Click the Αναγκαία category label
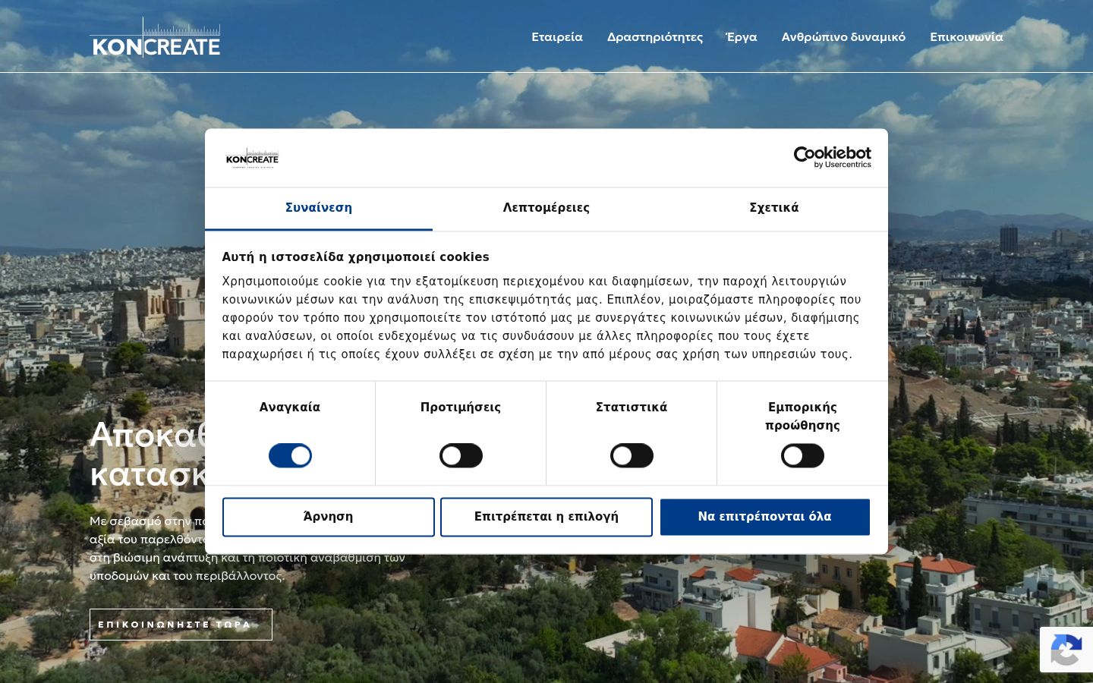This screenshot has height=683, width=1093. click(290, 408)
